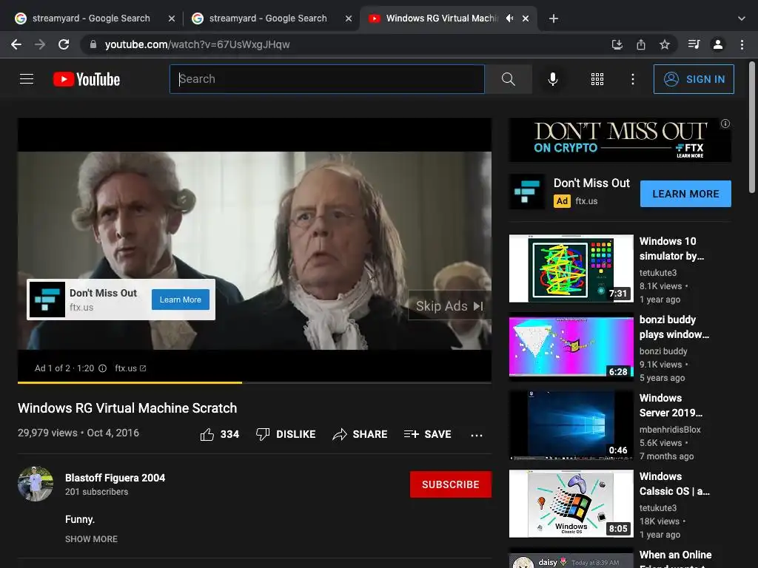The image size is (758, 568).
Task: Select the Windows RG Virtual Machine tab
Action: coord(441,18)
